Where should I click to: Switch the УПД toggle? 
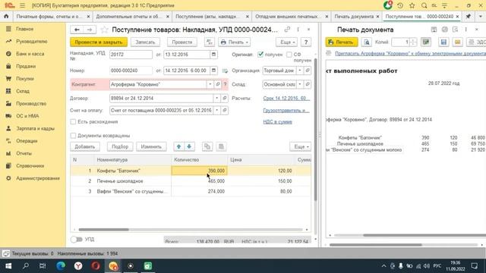[x=76, y=240]
